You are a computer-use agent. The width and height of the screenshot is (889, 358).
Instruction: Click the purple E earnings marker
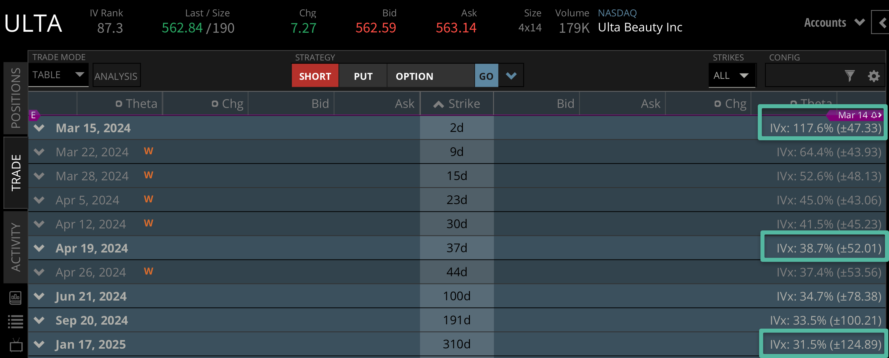[x=33, y=115]
